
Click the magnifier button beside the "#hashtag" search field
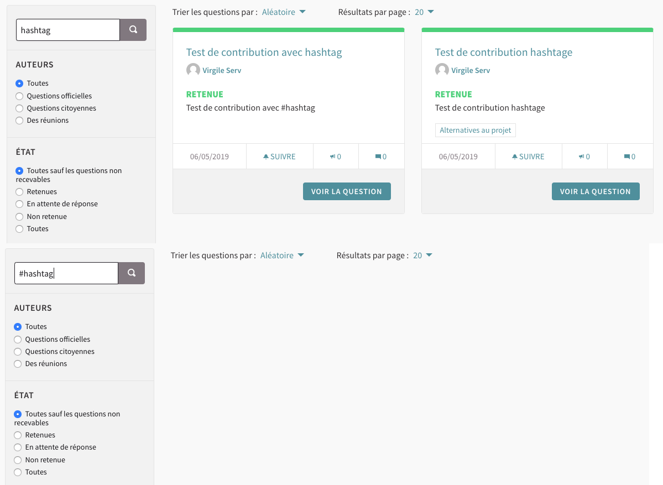pyautogui.click(x=132, y=273)
